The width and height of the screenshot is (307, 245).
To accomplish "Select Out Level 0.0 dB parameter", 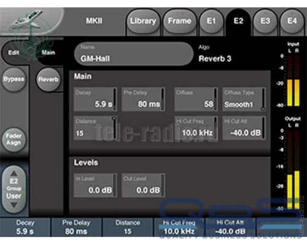I will (x=143, y=186).
